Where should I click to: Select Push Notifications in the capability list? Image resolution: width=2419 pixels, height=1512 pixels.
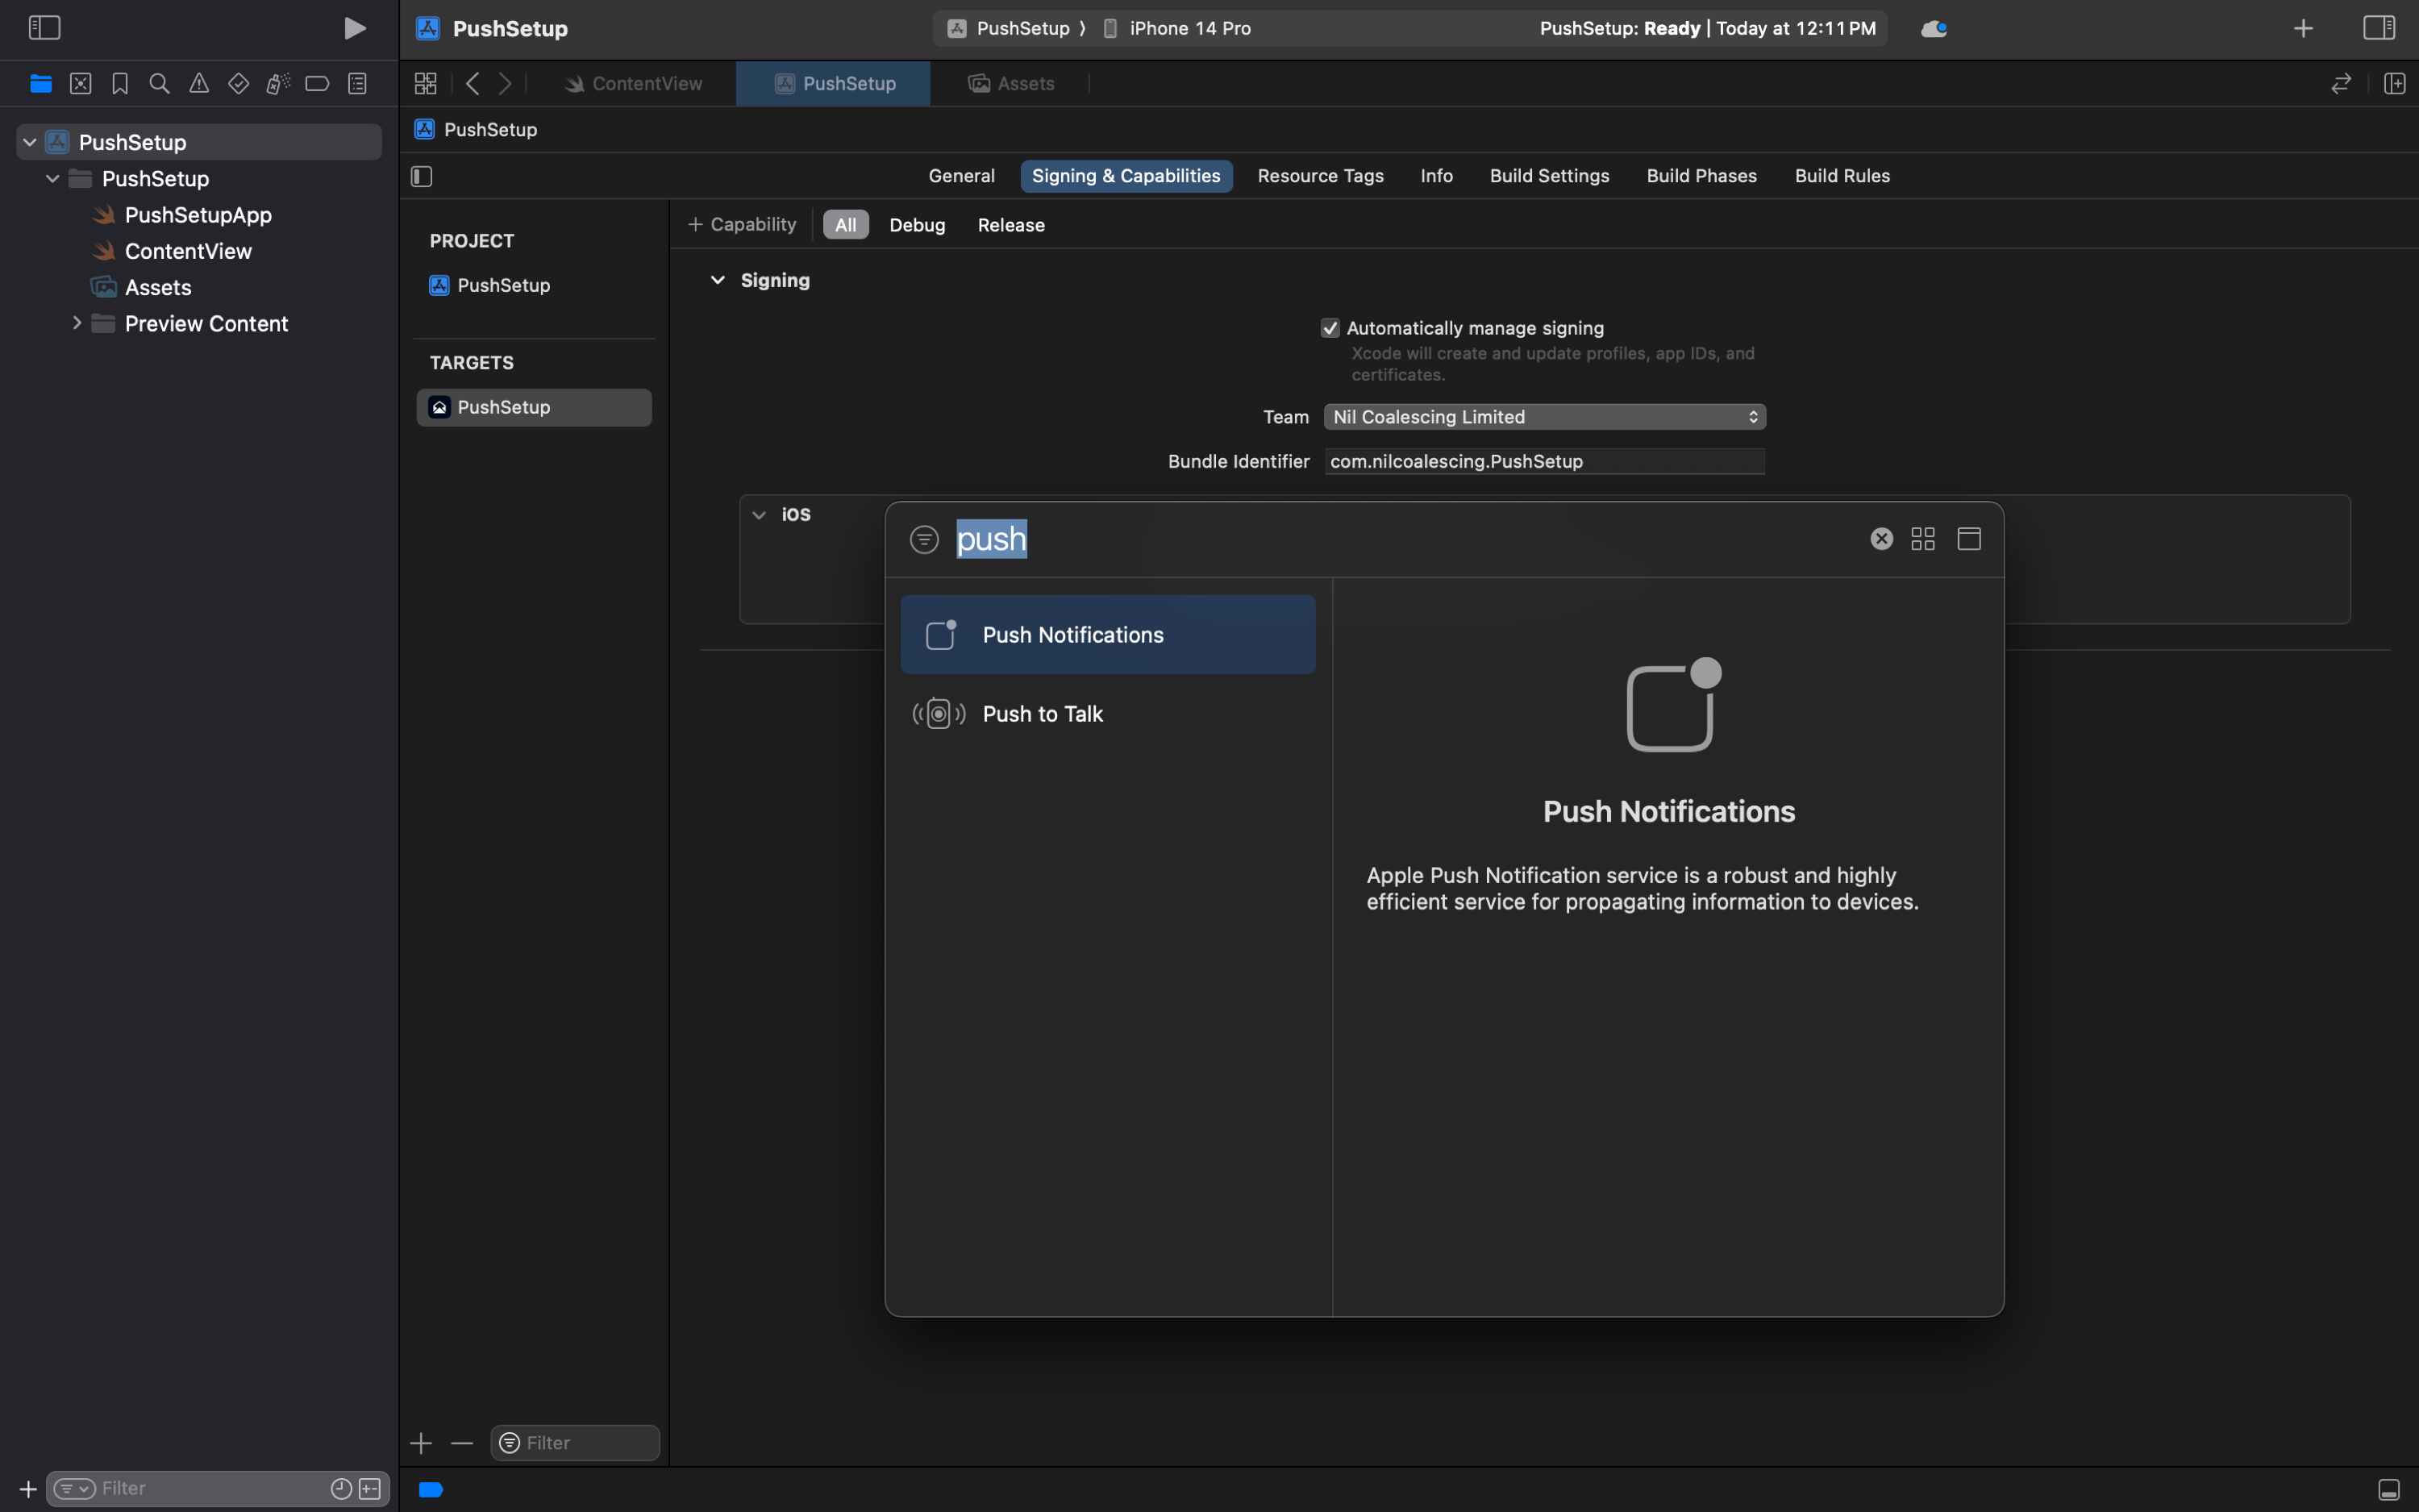1108,634
